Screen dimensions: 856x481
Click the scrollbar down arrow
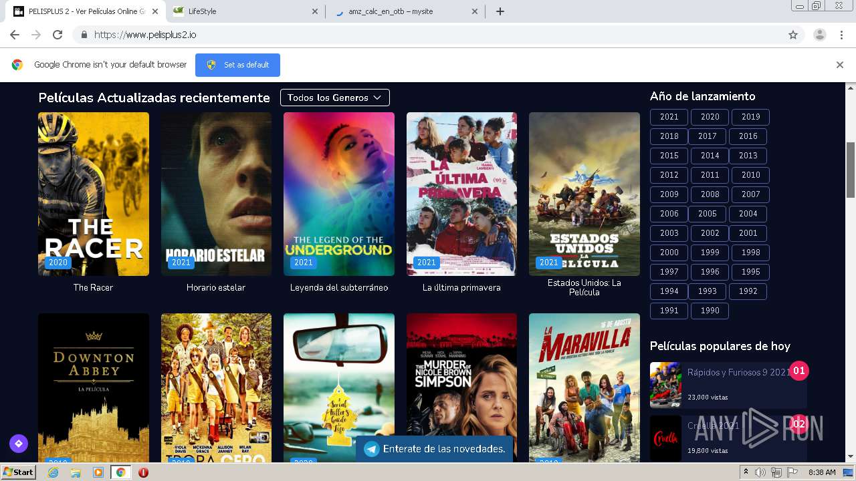click(x=851, y=458)
